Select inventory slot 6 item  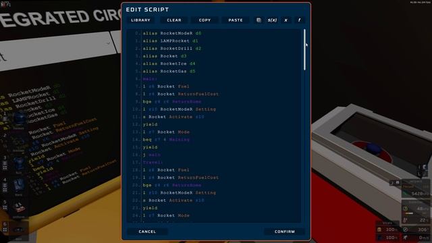(18, 230)
